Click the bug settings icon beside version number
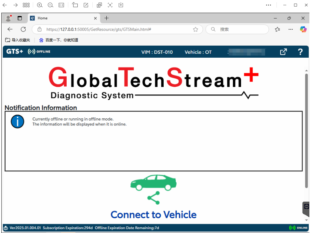Image resolution: width=310 pixels, height=233 pixels. (x=6, y=228)
